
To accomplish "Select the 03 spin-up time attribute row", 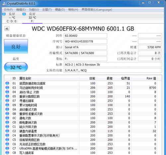I will 81,88.
